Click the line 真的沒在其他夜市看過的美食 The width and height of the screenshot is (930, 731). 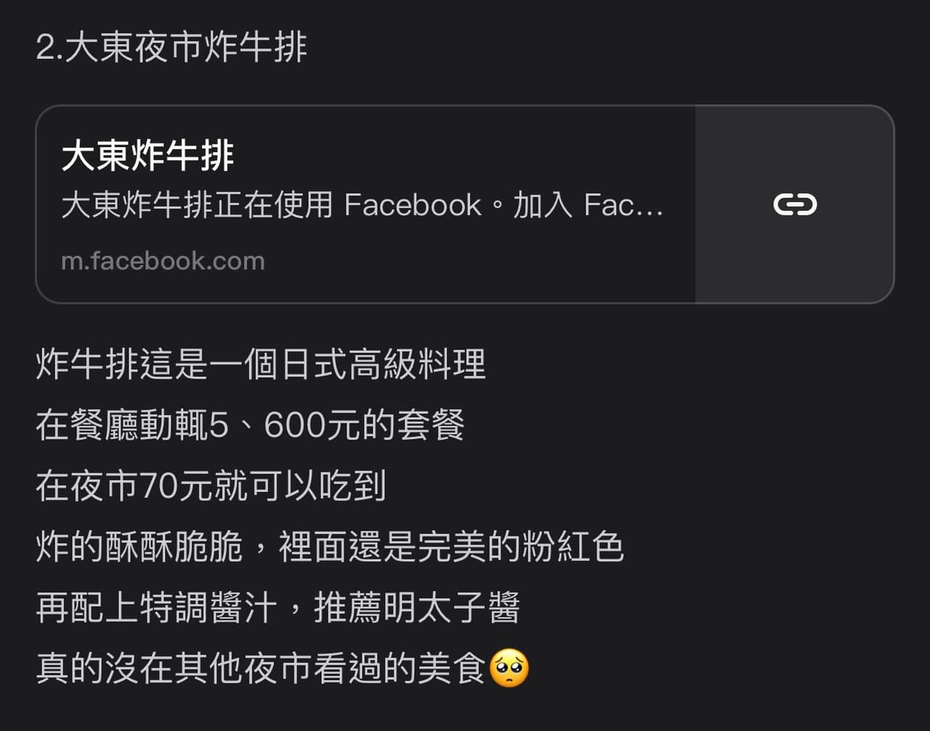coord(261,669)
